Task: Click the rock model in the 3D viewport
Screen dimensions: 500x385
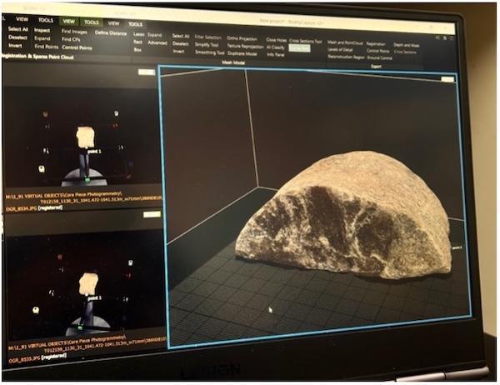Action: pos(344,215)
